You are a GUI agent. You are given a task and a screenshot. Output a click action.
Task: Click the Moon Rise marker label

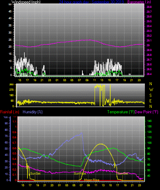tap(92, 180)
